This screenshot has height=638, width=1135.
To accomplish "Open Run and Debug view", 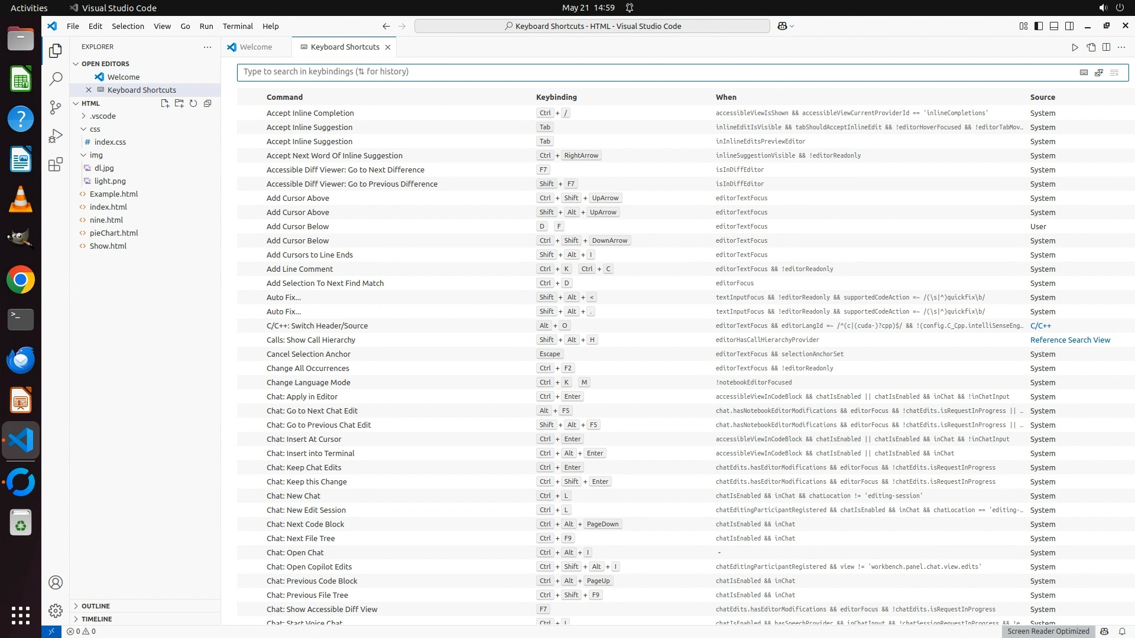I will click(x=56, y=136).
